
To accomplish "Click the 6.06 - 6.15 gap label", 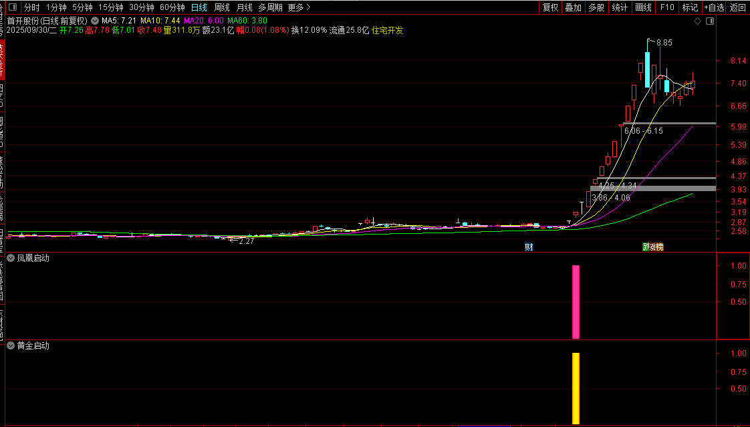I will tap(644, 131).
